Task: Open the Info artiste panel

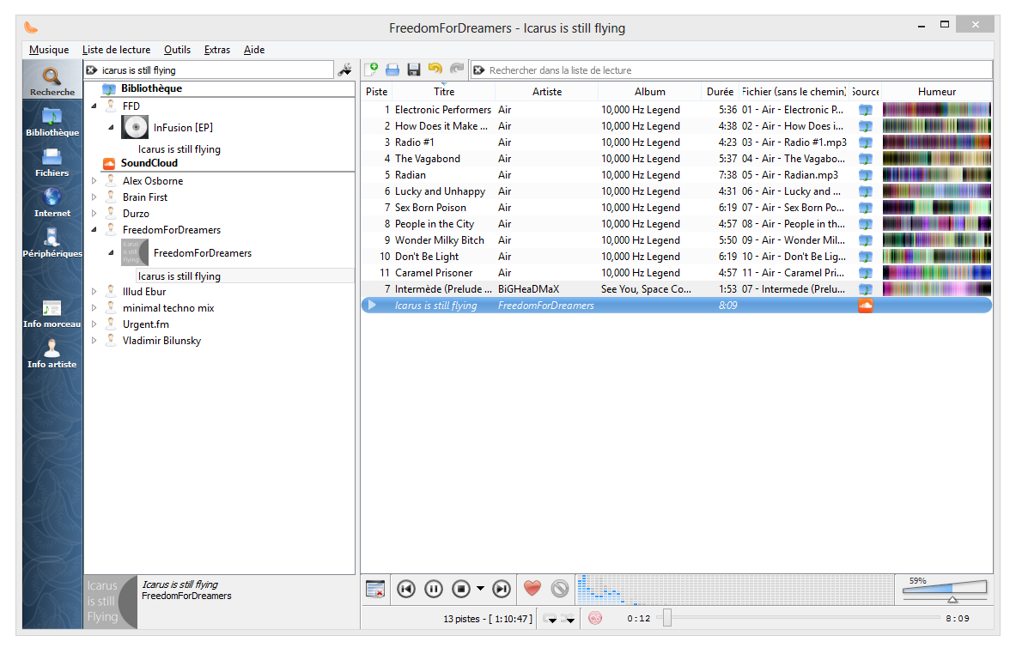Action: click(52, 353)
